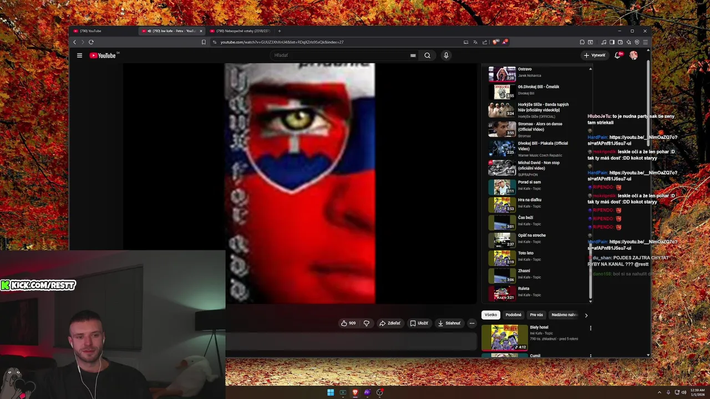710x399 pixels.
Task: Open the Brave Rewards triangle icon
Action: [x=505, y=42]
